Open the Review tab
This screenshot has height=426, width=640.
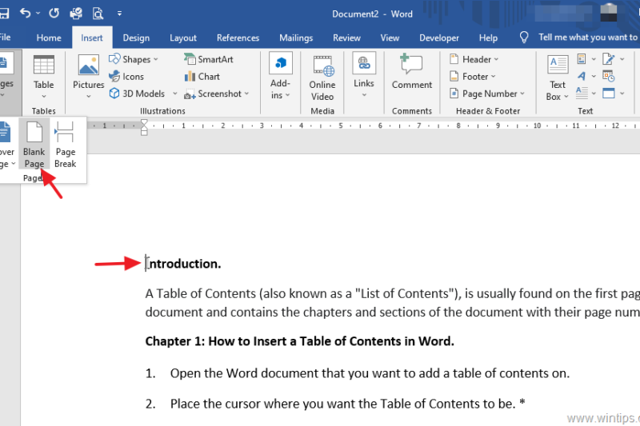point(346,38)
